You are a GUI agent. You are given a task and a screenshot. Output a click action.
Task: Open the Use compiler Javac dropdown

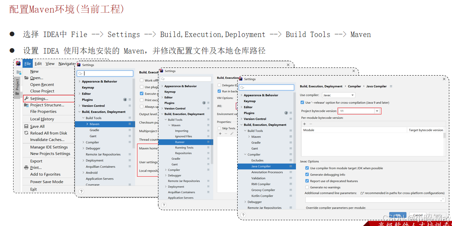pyautogui.click(x=338, y=95)
